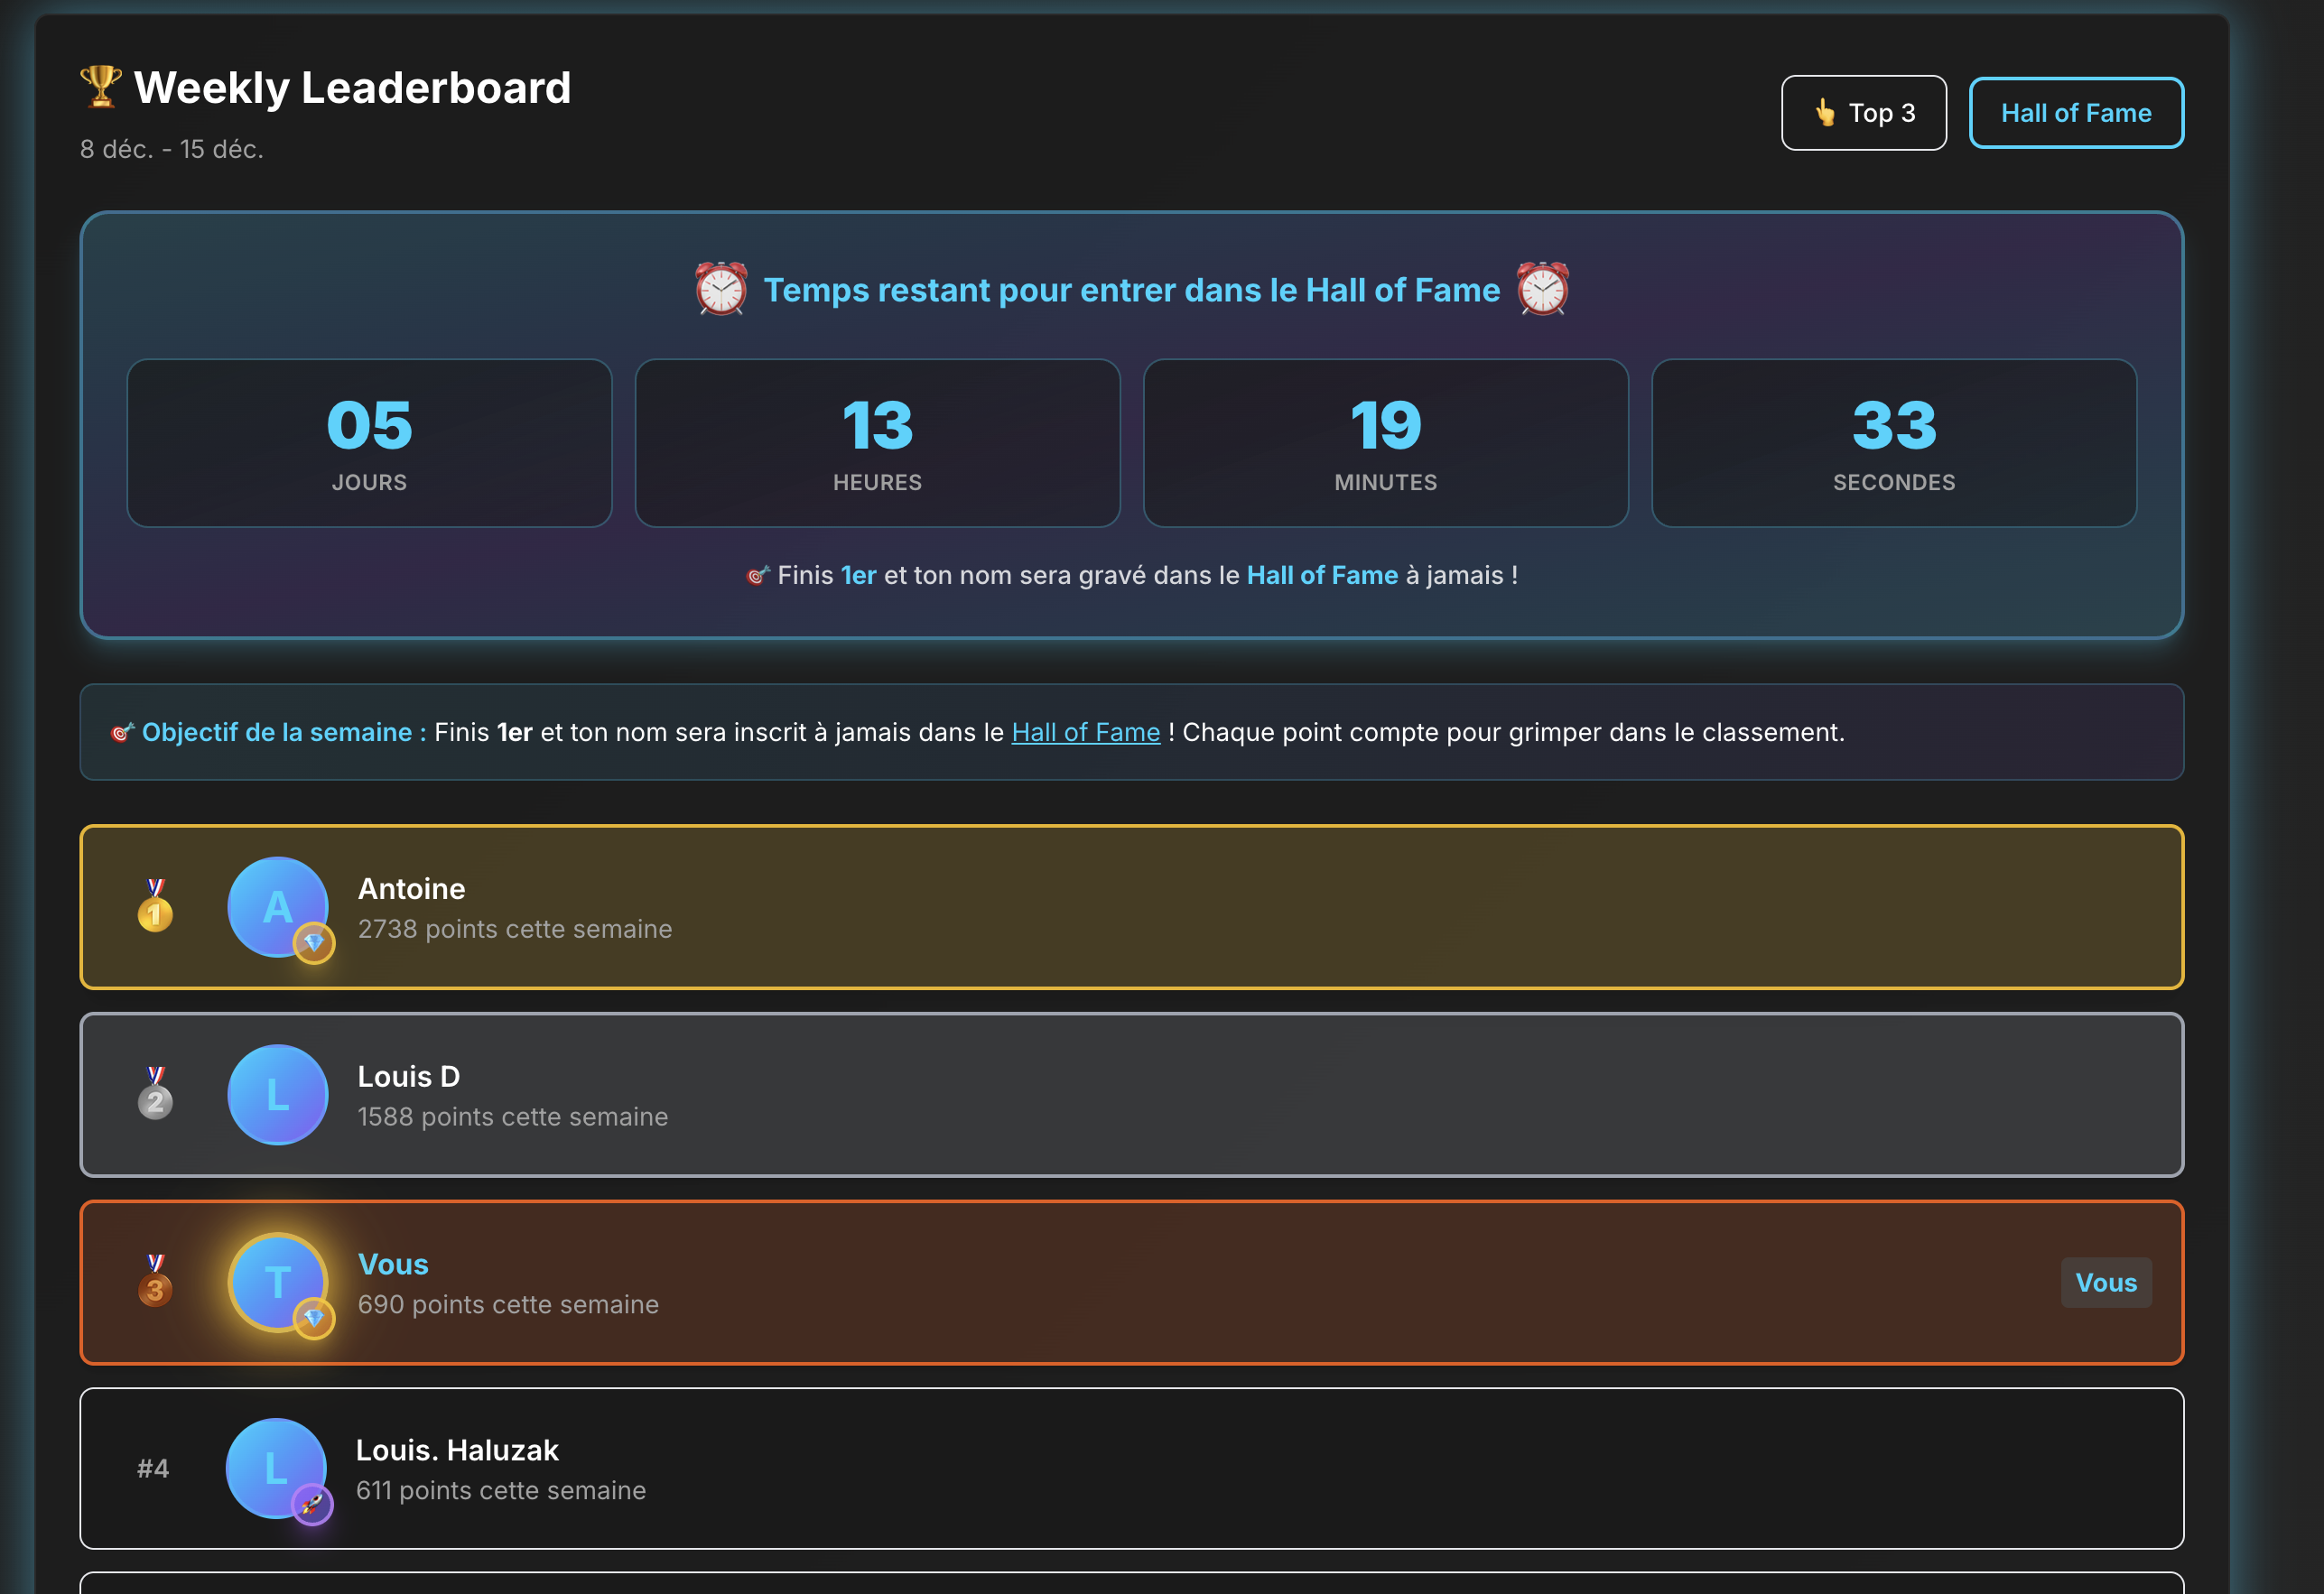Click the pointing finger icon in Top 3
The image size is (2324, 1594).
1826,113
